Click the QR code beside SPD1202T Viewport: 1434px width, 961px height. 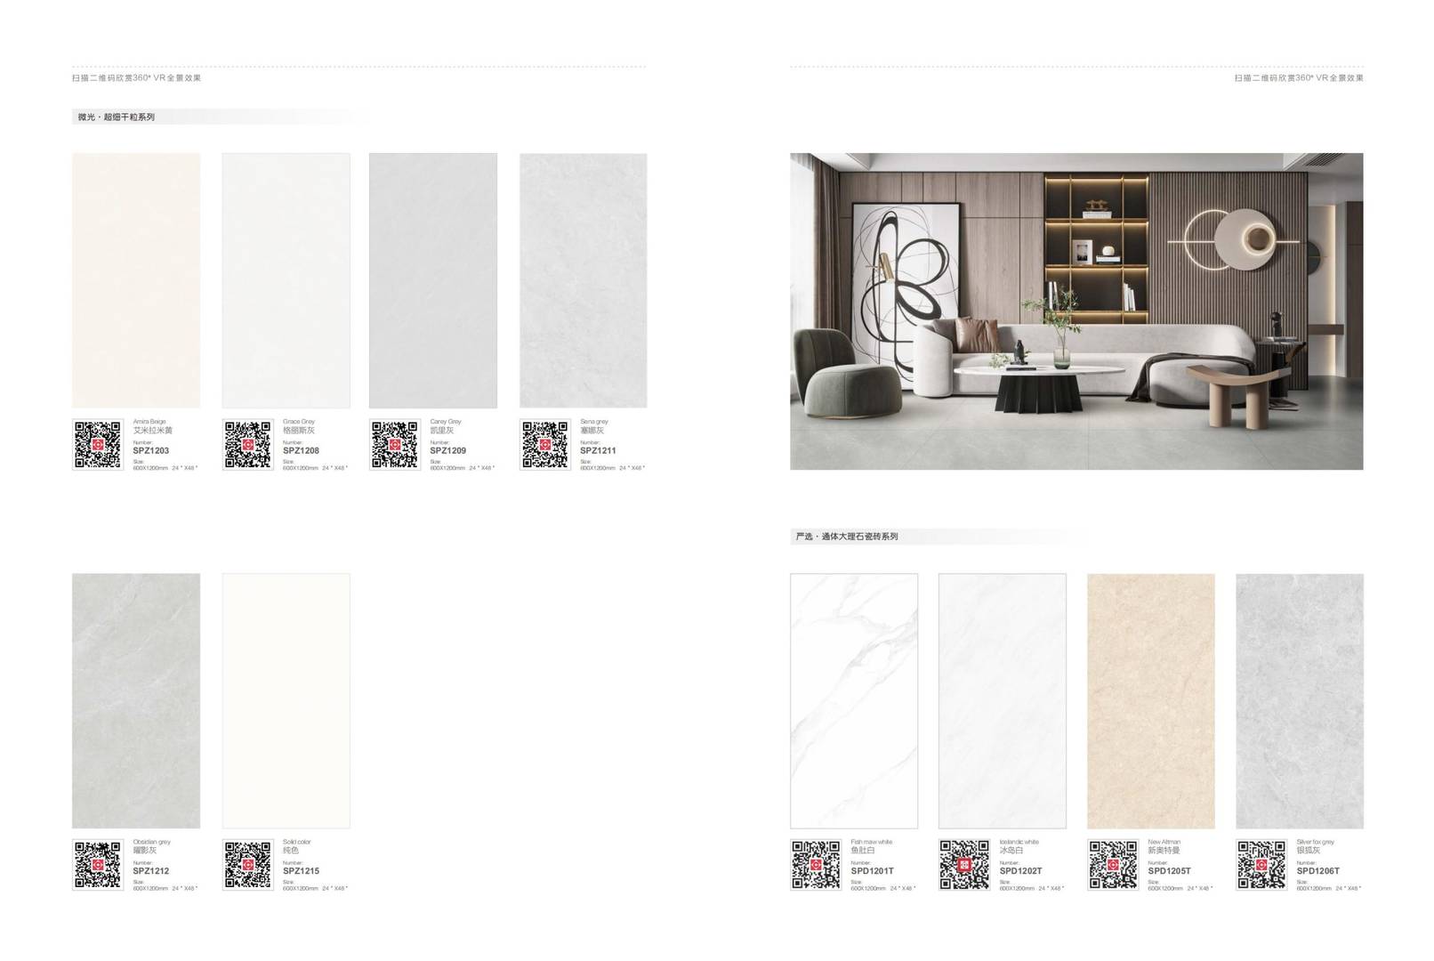[964, 864]
